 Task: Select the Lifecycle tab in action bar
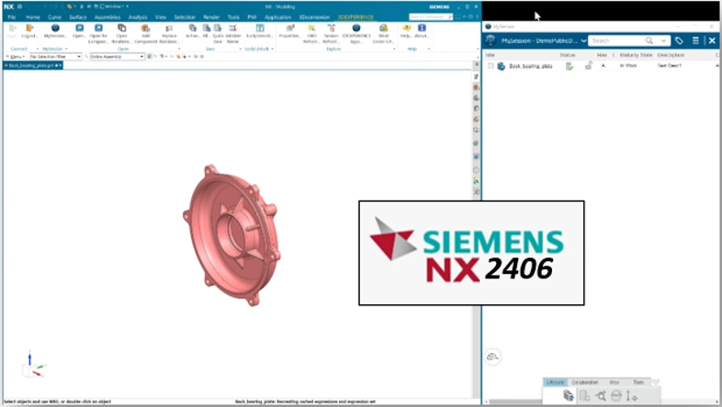coord(555,382)
